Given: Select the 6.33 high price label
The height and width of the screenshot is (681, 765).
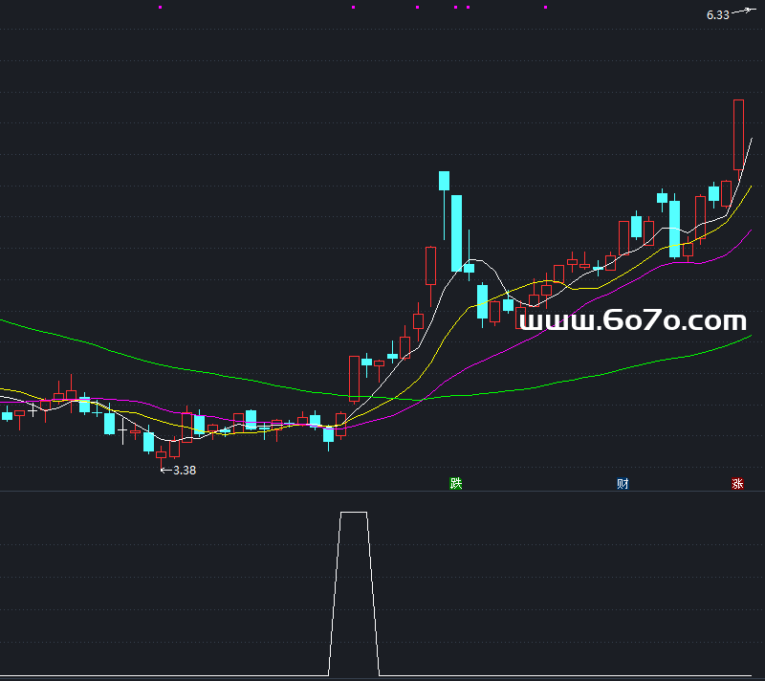Looking at the screenshot, I should (x=718, y=15).
